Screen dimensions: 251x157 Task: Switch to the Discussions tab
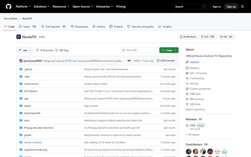tap(79, 27)
